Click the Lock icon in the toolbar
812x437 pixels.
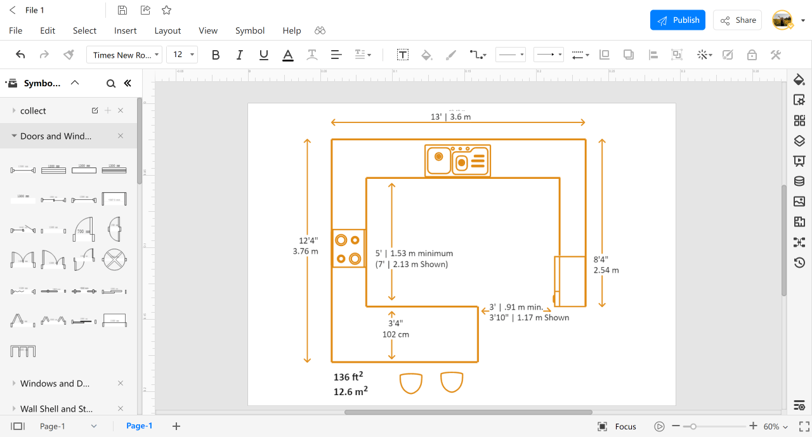pos(752,55)
